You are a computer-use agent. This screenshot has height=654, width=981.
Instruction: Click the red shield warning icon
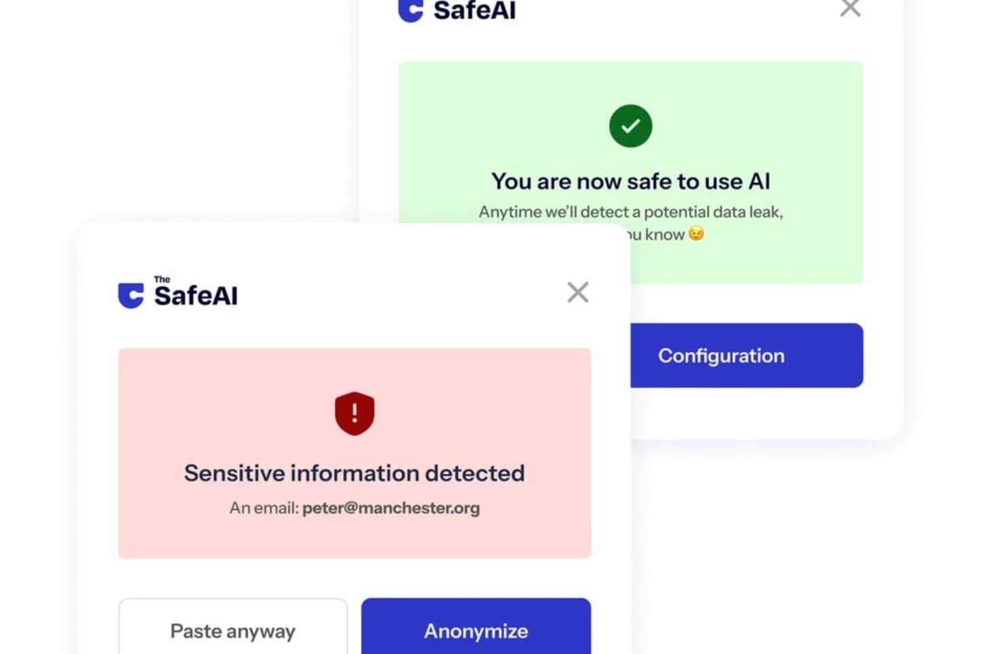coord(354,413)
